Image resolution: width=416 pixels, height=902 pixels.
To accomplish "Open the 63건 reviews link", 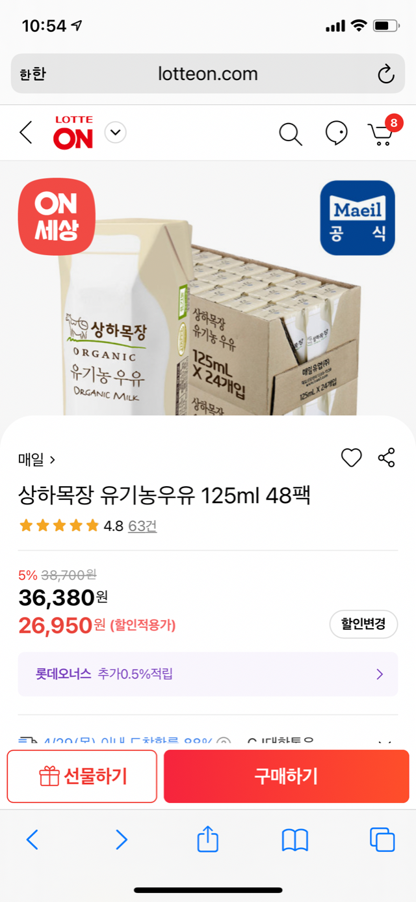I will [142, 526].
